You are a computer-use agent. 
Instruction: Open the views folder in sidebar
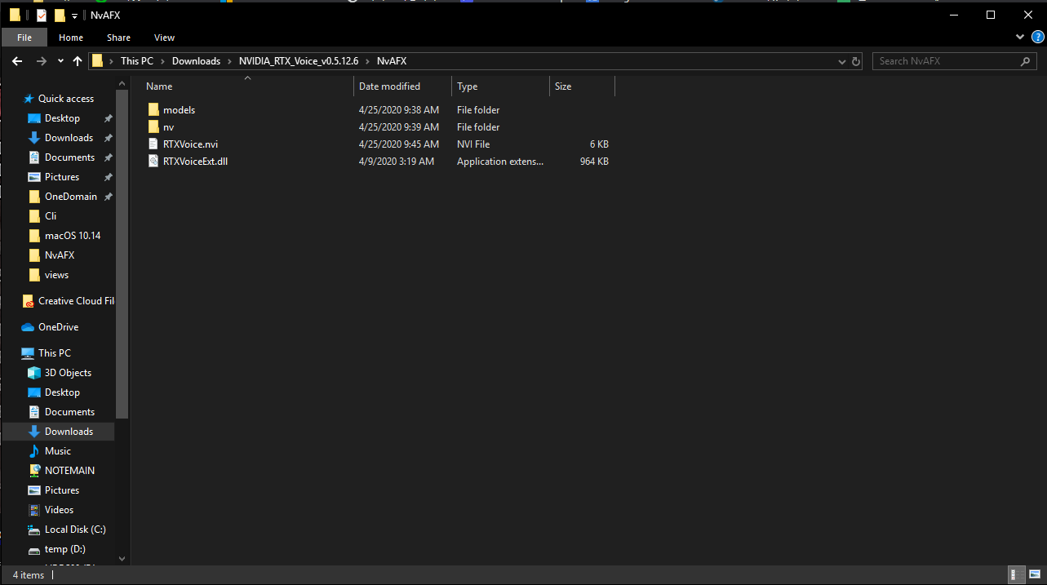[x=56, y=275]
